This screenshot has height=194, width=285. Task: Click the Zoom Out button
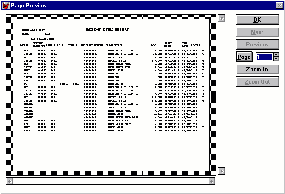257,82
